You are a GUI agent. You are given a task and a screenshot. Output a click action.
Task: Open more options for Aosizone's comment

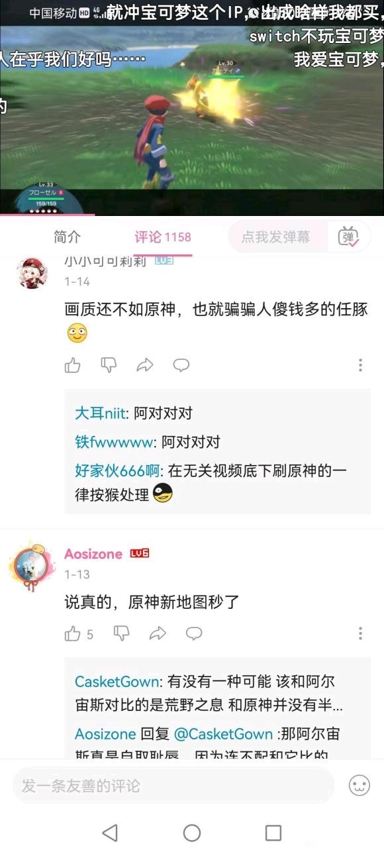tap(361, 634)
